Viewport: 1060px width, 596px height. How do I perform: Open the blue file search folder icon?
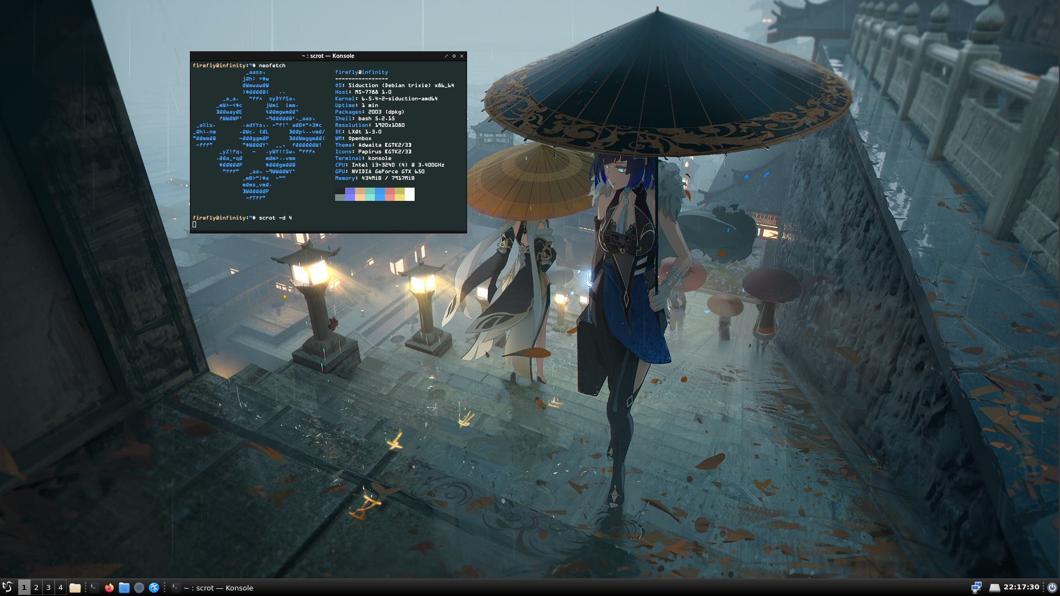click(124, 588)
